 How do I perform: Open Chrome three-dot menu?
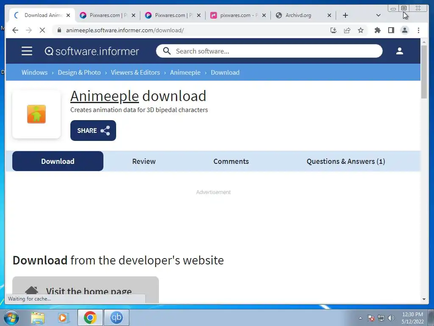418,30
